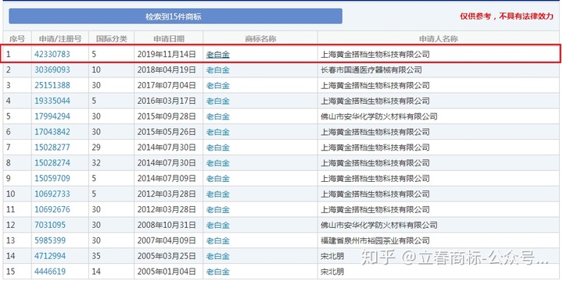Image resolution: width=563 pixels, height=281 pixels.
Task: Select date cell 2015年09月28日
Action: point(167,116)
